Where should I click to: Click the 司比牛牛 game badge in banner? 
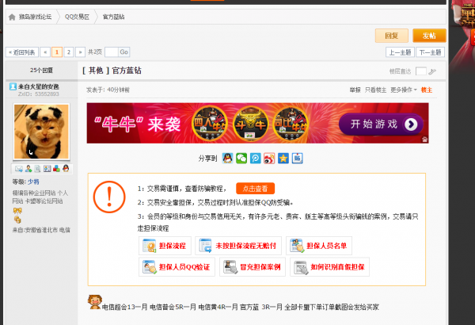point(291,124)
